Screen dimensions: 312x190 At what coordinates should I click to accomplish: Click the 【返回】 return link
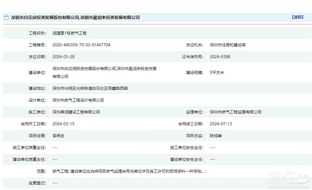pyautogui.click(x=297, y=17)
